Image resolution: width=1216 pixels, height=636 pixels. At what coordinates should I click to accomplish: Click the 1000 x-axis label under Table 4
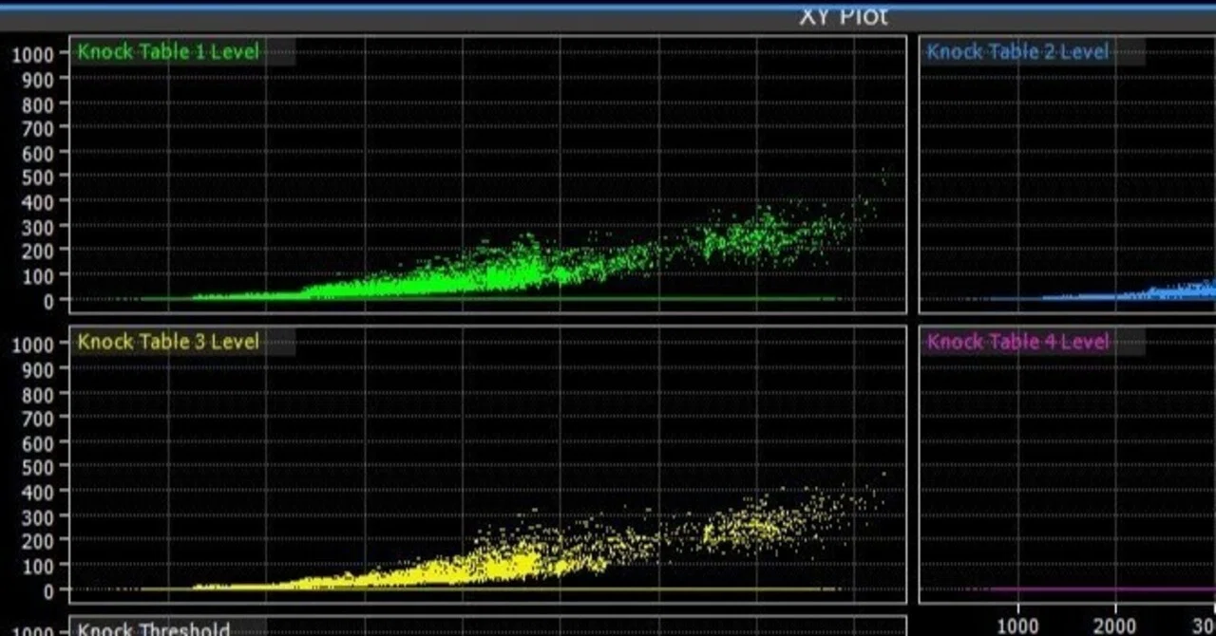[1018, 625]
